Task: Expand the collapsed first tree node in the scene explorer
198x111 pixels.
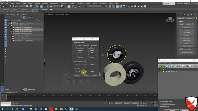Action: click(x=8, y=22)
